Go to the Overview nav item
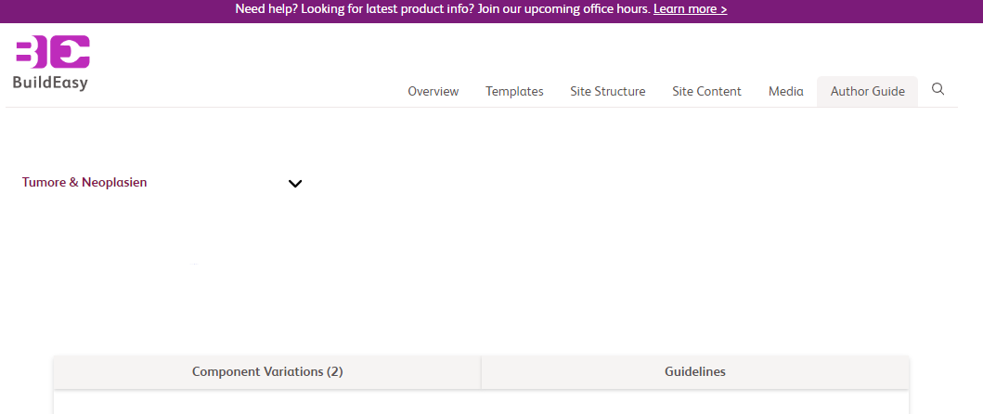The height and width of the screenshot is (414, 983). [433, 92]
